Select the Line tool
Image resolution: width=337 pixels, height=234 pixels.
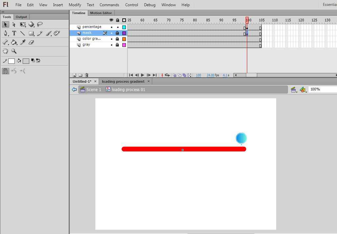point(23,33)
